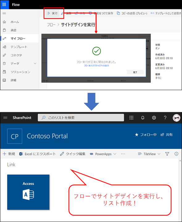Open SharePoint navigation hamburger menu
182x222 pixels.
[x=5, y=118]
